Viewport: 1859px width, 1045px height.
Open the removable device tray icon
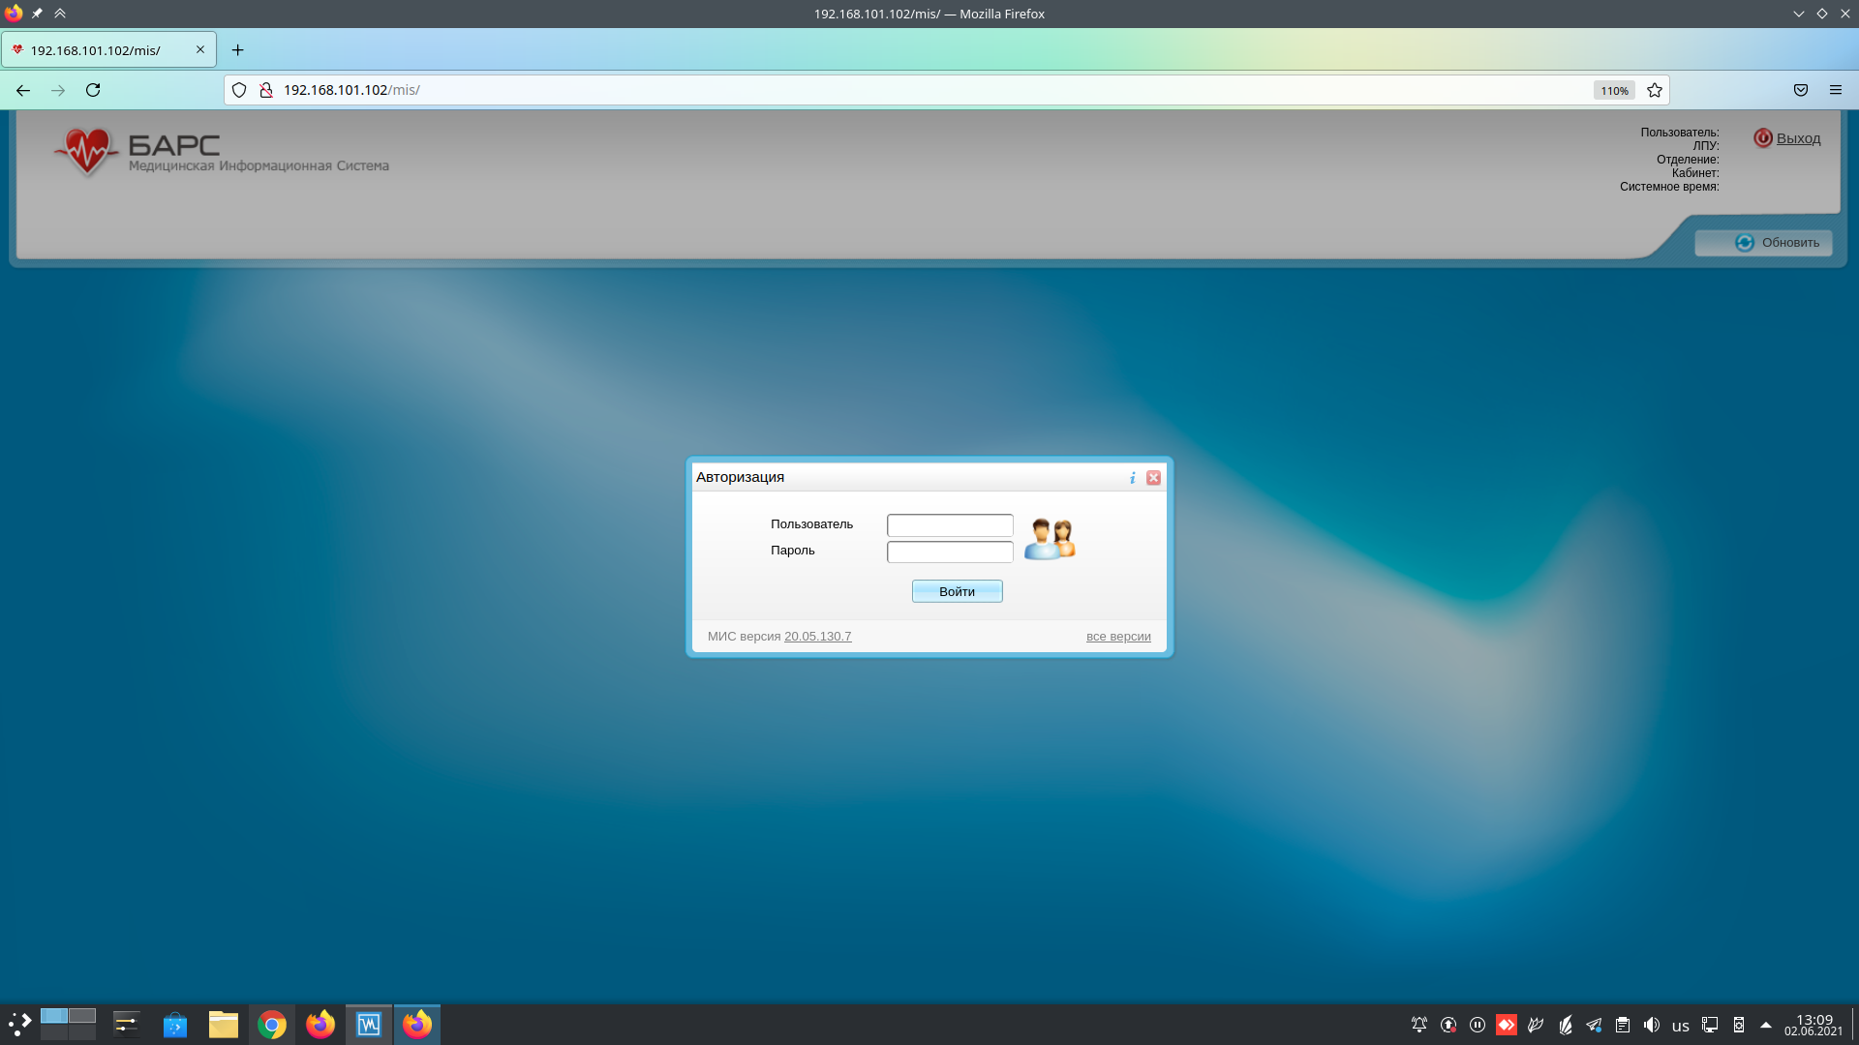coord(1739,1025)
